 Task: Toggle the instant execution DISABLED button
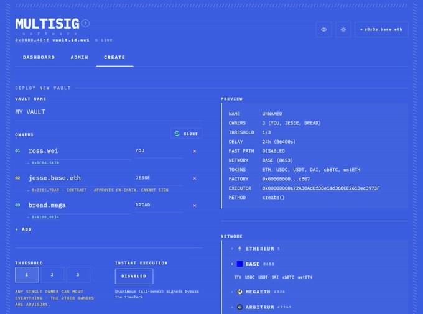134,276
